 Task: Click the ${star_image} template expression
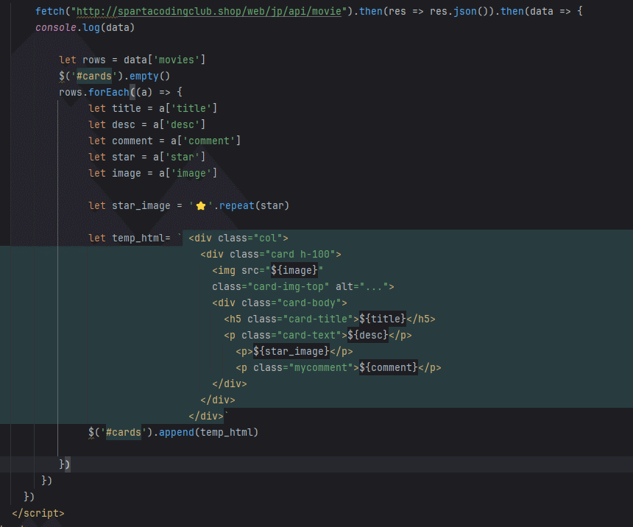click(x=291, y=351)
